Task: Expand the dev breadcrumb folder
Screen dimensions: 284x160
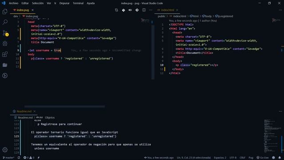Action: click(x=16, y=16)
